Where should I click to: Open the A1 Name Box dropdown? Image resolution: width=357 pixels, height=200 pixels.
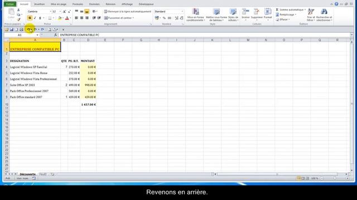[37, 35]
